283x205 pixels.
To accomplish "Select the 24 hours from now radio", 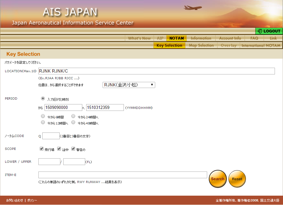I will click(x=73, y=116).
